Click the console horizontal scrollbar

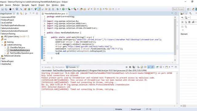pyautogui.click(x=109, y=106)
